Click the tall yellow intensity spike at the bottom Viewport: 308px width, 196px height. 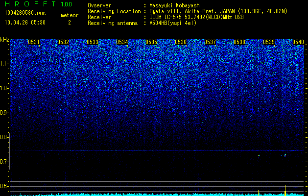pos(285,190)
